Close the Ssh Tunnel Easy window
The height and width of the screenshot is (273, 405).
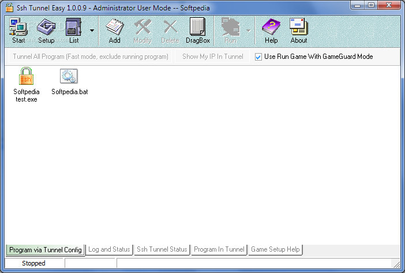[389, 5]
